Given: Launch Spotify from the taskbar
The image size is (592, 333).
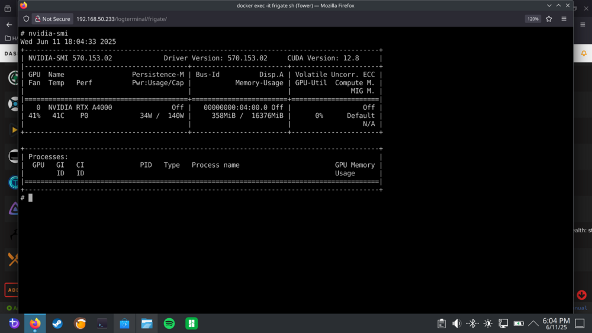Looking at the screenshot, I should [169, 323].
